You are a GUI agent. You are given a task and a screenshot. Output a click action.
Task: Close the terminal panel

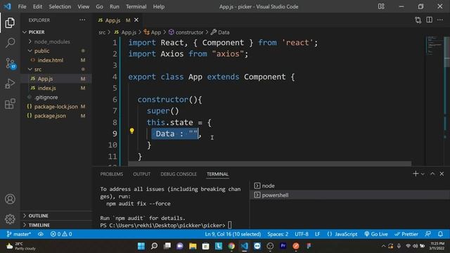[x=442, y=174]
